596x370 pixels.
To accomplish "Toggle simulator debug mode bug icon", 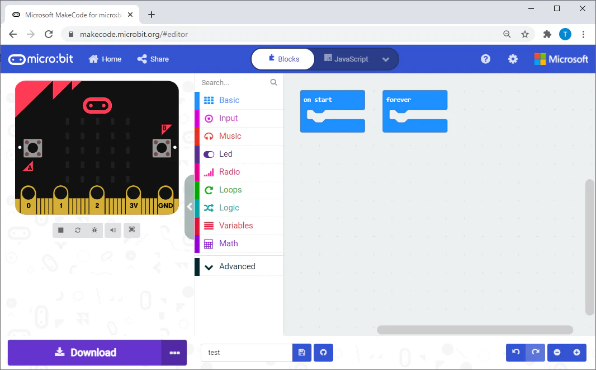I will point(94,230).
